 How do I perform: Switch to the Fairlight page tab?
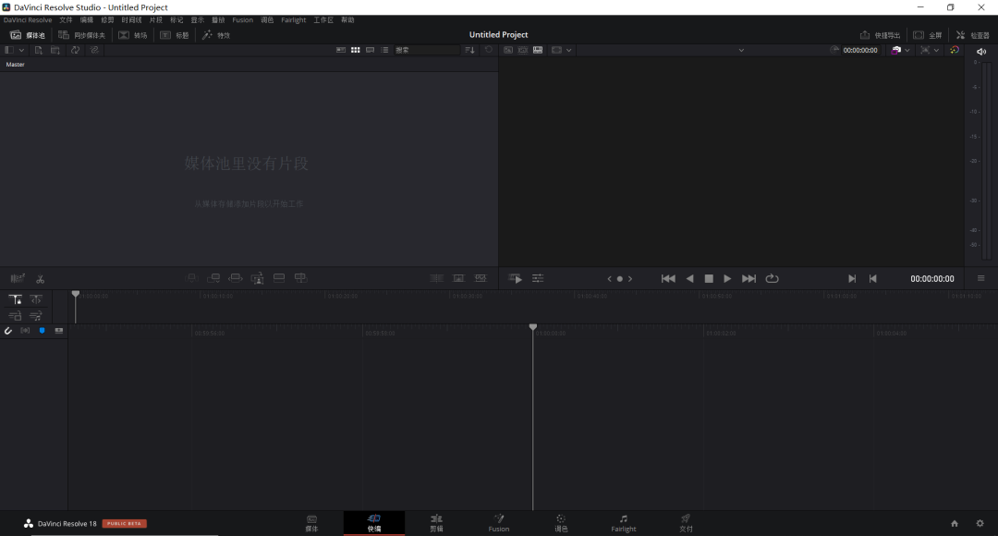point(624,523)
